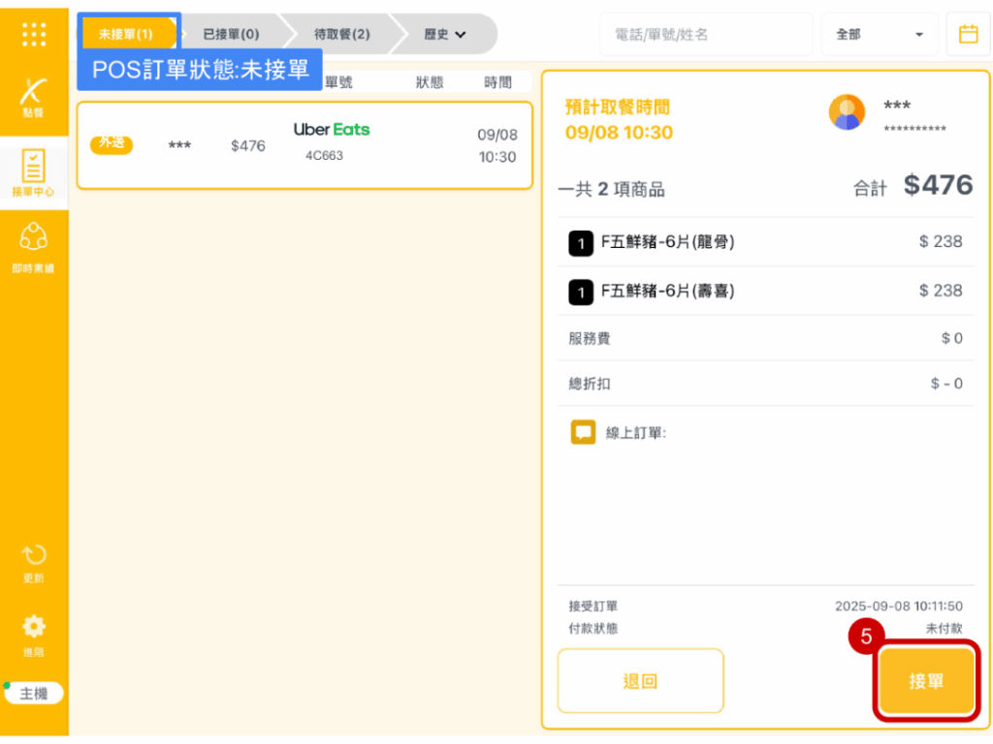Open the calendar date picker icon

968,34
